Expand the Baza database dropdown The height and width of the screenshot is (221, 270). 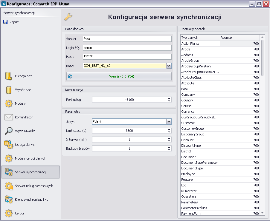tap(169, 66)
